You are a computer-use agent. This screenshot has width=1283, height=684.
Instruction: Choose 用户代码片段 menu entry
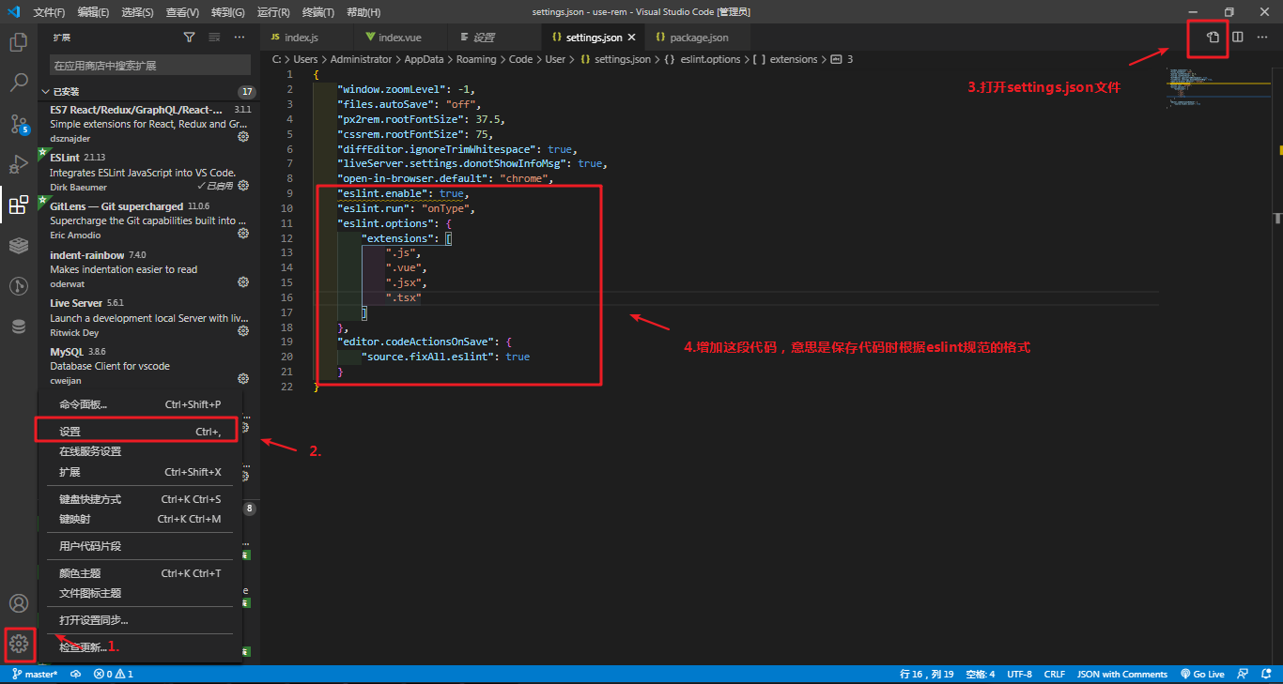click(140, 546)
